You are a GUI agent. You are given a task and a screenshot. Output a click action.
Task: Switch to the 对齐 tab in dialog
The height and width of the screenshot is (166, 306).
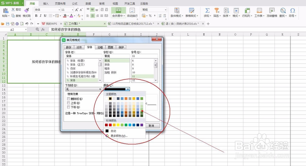point(79,47)
